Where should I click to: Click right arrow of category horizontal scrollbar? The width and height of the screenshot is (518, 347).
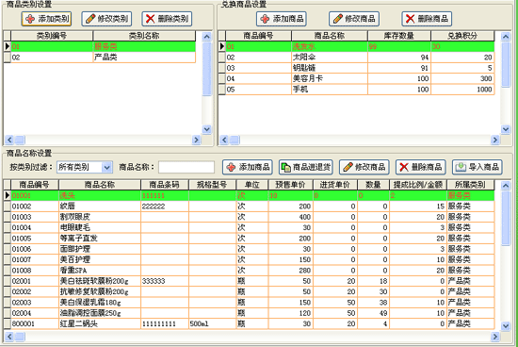[196, 140]
